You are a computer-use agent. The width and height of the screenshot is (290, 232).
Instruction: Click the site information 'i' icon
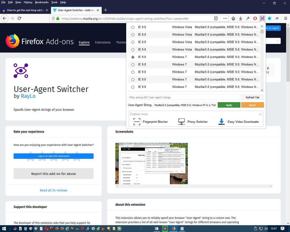pyautogui.click(x=53, y=18)
